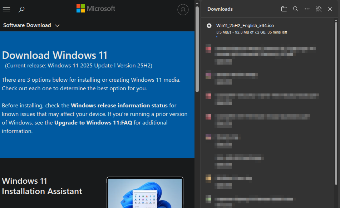Click the Microsoft logo

[x=96, y=9]
